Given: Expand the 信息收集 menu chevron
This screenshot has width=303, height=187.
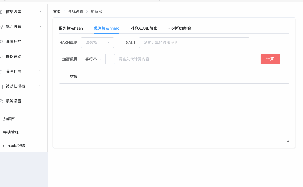Looking at the screenshot, I should pos(40,11).
